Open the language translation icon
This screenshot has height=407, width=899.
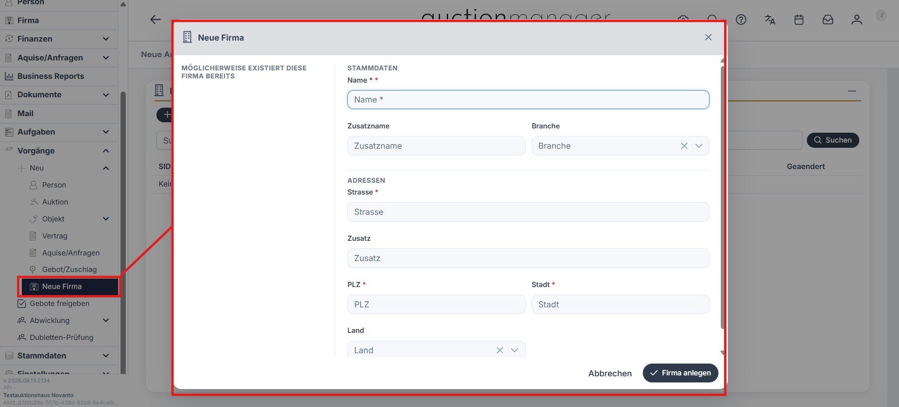770,20
